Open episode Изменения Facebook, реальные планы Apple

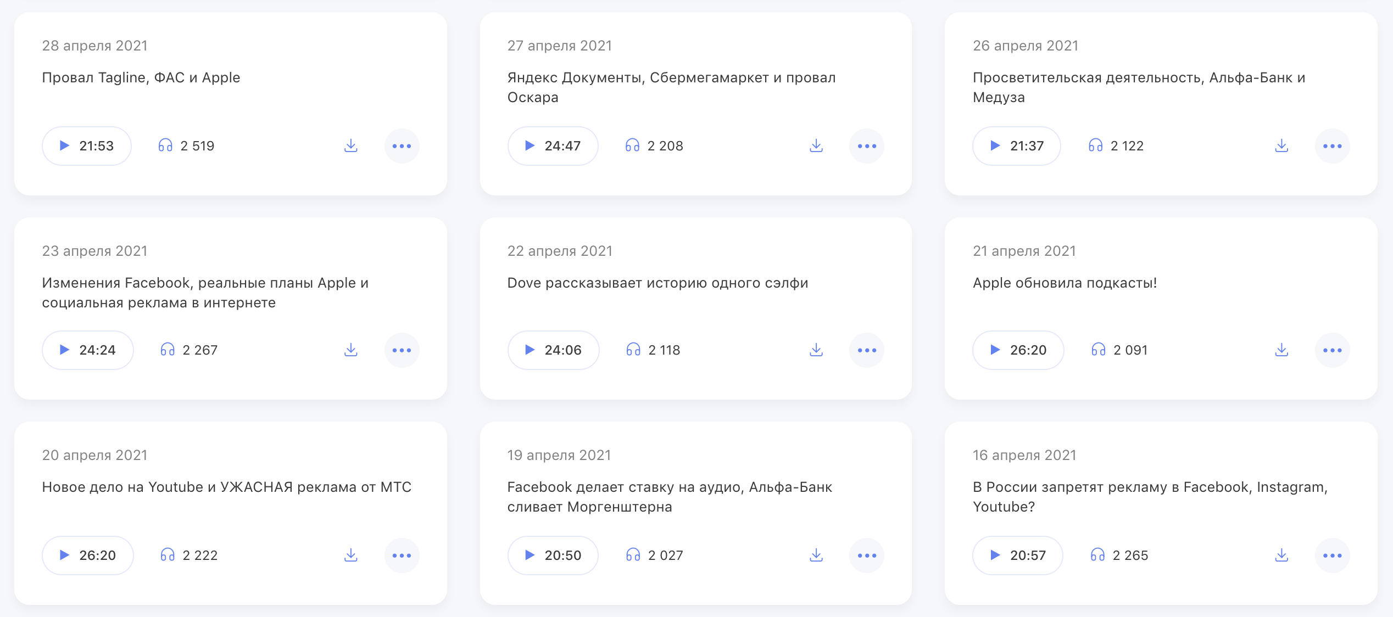coord(205,293)
